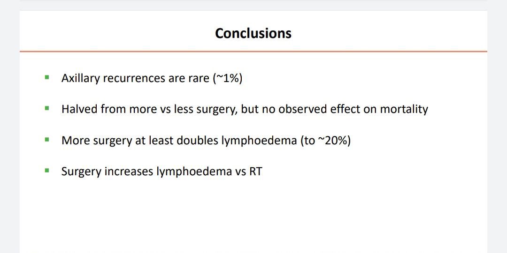The height and width of the screenshot is (253, 507).
Task: Click the orange divider line under title
Action: [253, 52]
